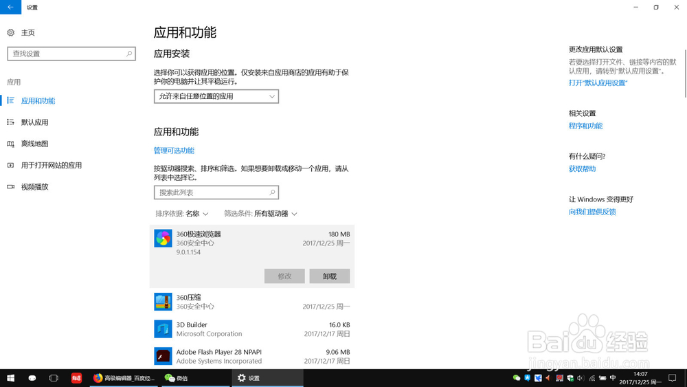The width and height of the screenshot is (687, 387).
Task: Click the magnifier icon in 搜索此列表 box
Action: [272, 192]
